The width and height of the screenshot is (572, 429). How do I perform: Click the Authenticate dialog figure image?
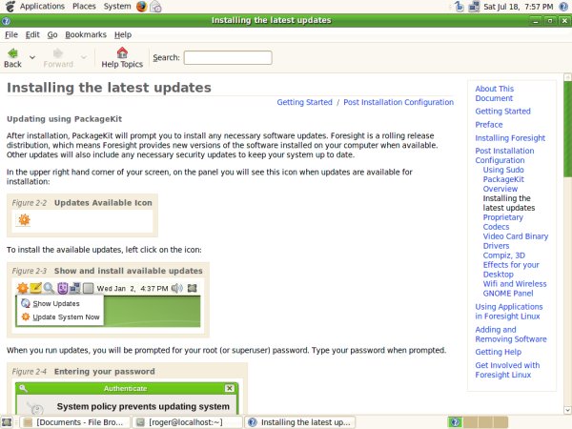(127, 398)
